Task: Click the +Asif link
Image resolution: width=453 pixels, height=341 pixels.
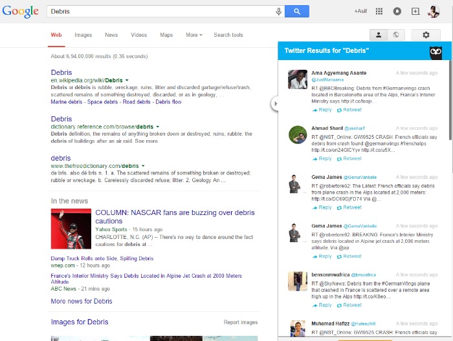Action: pos(360,11)
